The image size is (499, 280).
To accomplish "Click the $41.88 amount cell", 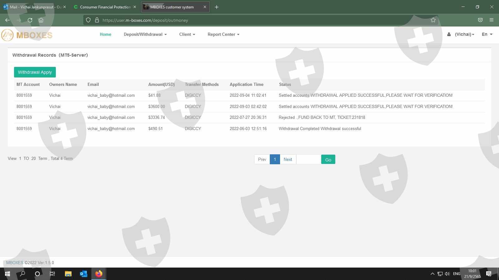I will tap(154, 95).
